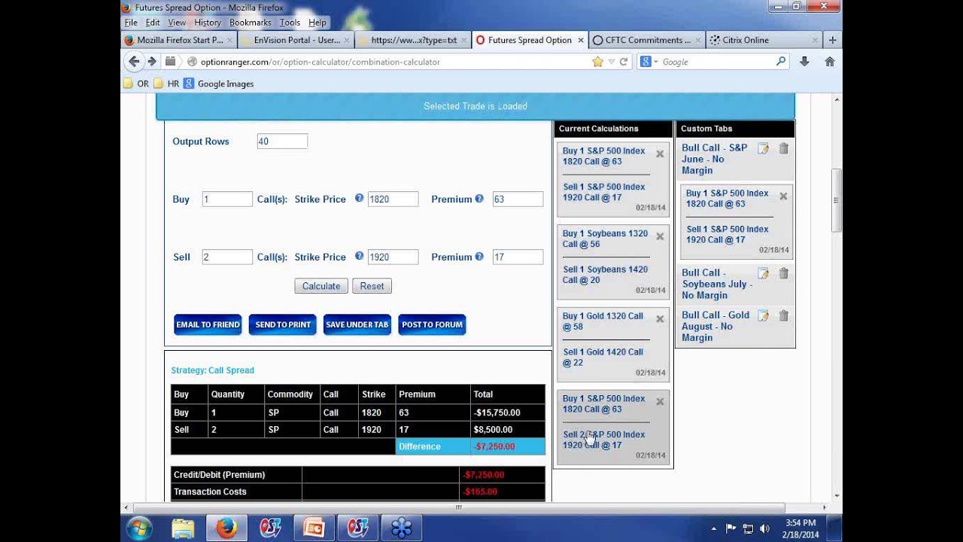
Task: Delete the Bull Call Soybeans July tab
Action: coord(783,273)
